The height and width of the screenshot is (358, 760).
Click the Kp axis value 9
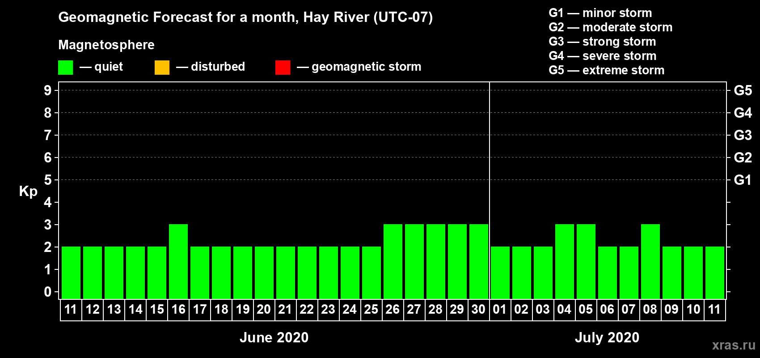pyautogui.click(x=48, y=90)
